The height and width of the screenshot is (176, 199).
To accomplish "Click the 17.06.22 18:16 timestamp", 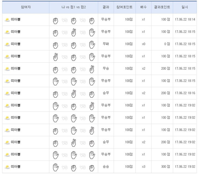I will click(185, 93).
